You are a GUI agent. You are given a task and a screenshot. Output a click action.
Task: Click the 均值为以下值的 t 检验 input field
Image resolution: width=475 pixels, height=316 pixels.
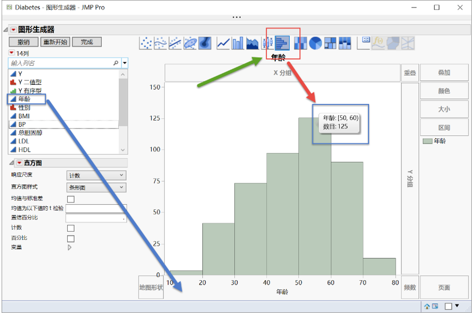[96, 208]
